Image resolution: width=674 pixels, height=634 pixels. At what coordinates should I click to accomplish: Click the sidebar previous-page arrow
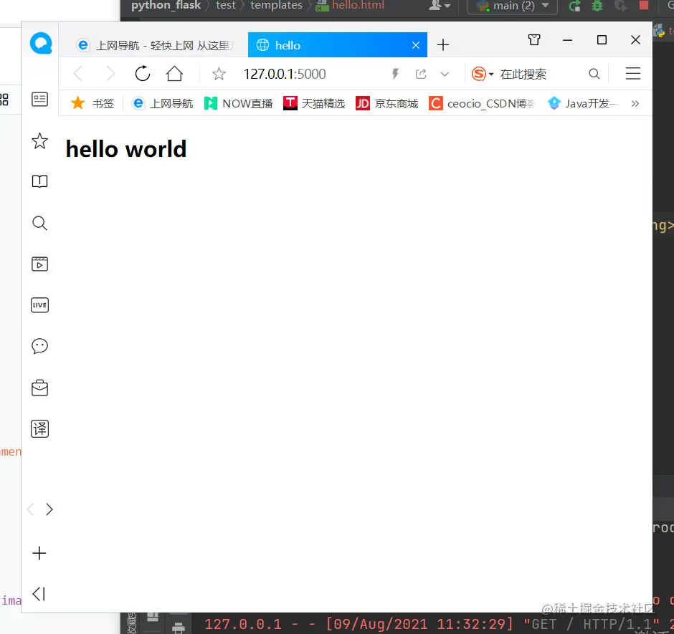pyautogui.click(x=30, y=509)
